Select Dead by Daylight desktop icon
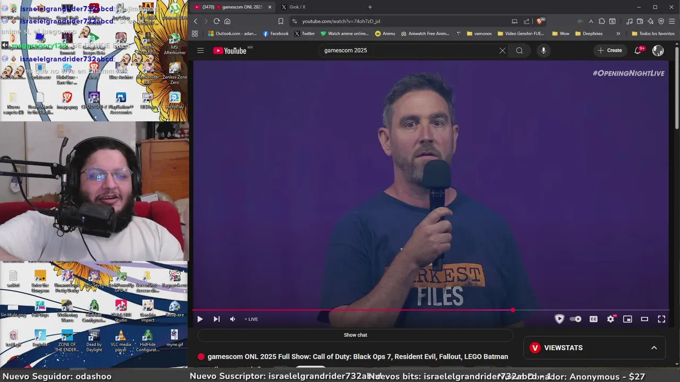This screenshot has width=680, height=382. pos(94,341)
